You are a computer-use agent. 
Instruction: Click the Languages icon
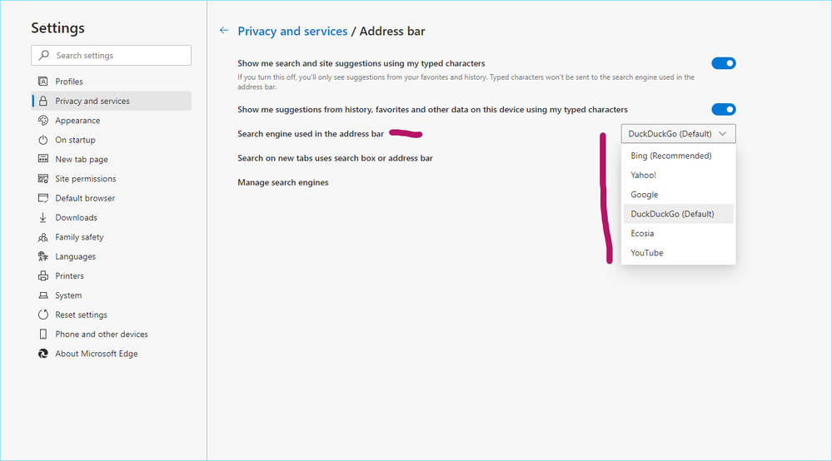pos(43,256)
